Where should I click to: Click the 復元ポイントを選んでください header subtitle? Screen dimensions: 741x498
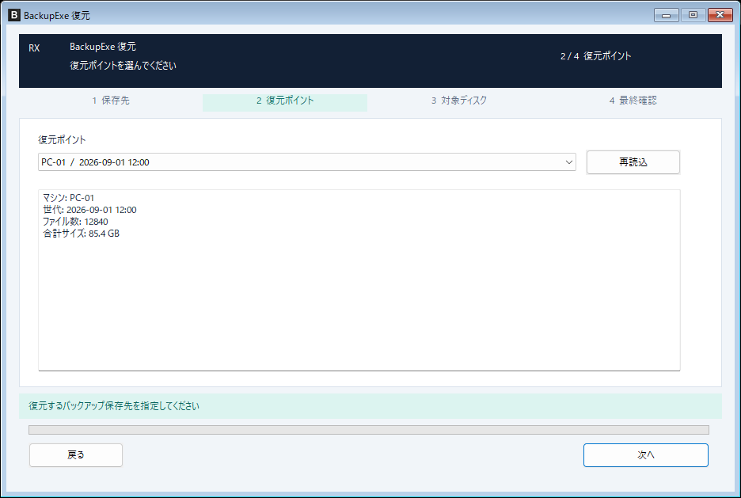pyautogui.click(x=123, y=65)
